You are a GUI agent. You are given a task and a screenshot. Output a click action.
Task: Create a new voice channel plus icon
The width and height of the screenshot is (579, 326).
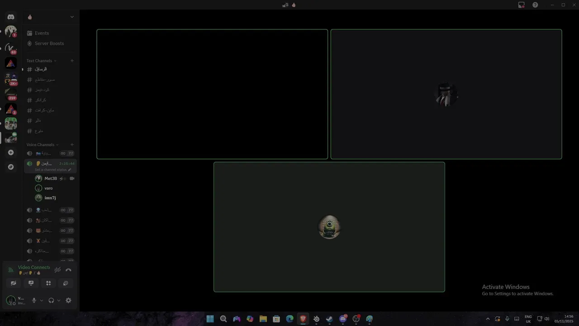point(72,145)
